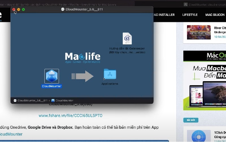Open the LIFESTYLE menu on the website
The image size is (226, 142).
(190, 15)
